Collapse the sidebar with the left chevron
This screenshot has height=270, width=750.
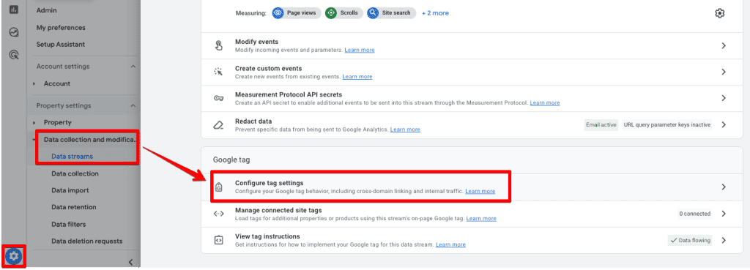click(130, 262)
